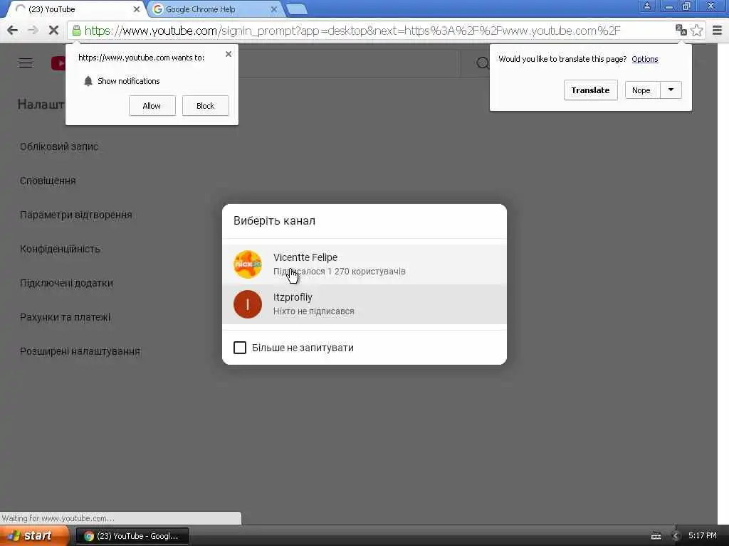The image size is (729, 546).
Task: Click the translate icon in the address bar
Action: (681, 30)
